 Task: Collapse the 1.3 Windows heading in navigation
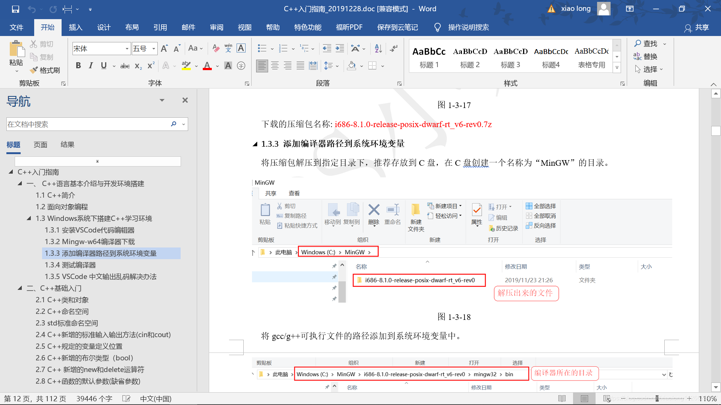(x=29, y=218)
